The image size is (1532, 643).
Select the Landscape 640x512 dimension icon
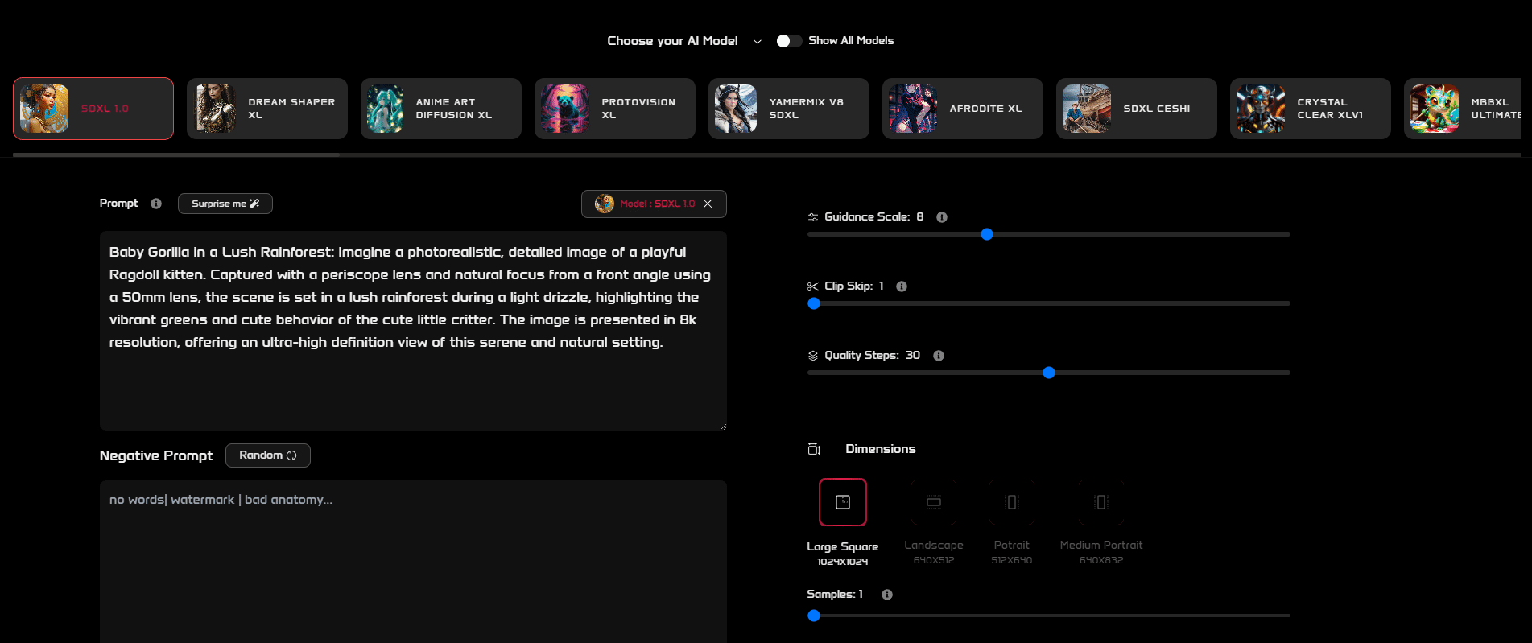click(x=934, y=502)
